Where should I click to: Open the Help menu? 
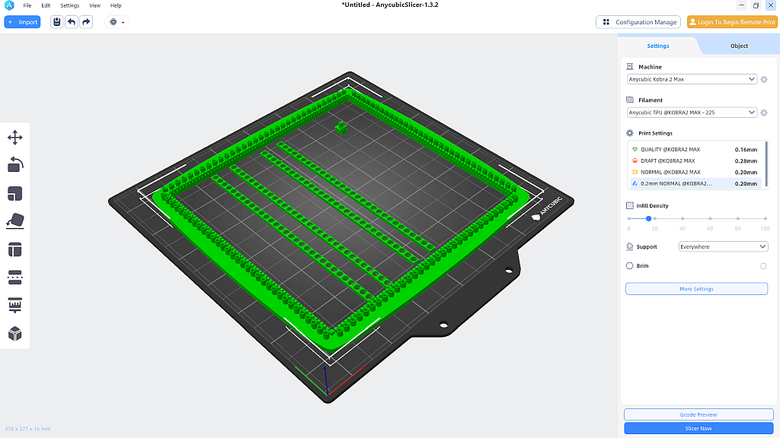(x=116, y=5)
